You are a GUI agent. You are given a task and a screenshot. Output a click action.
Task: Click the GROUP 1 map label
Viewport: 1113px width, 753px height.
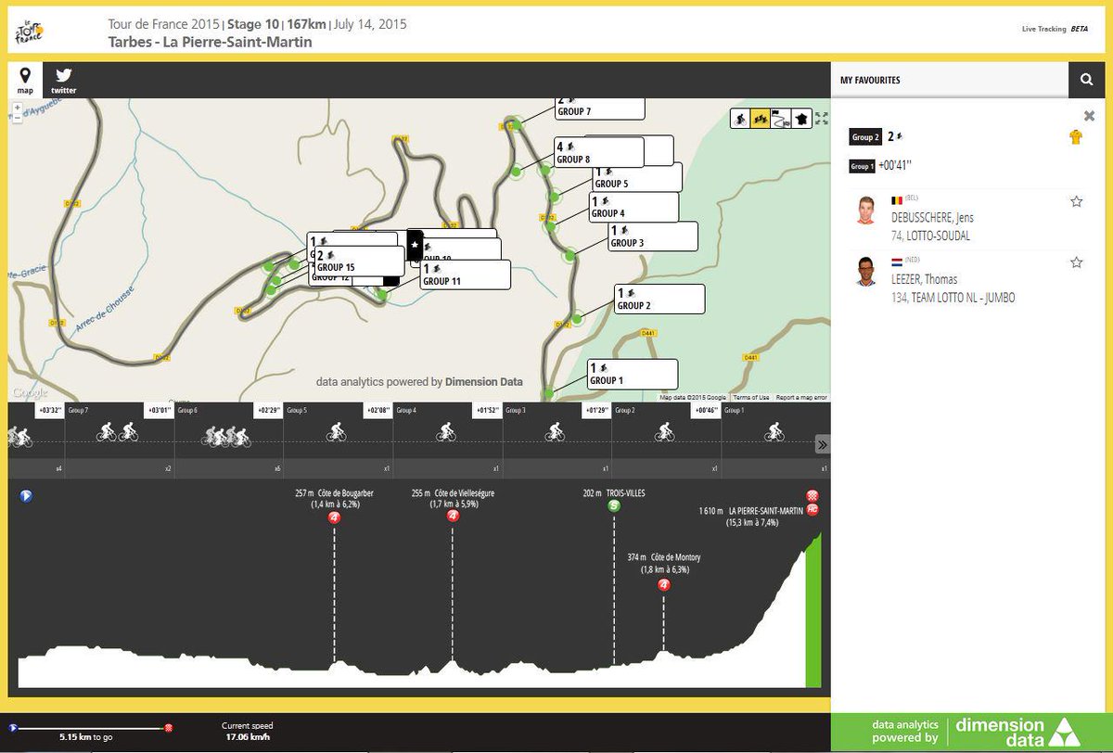(x=631, y=375)
